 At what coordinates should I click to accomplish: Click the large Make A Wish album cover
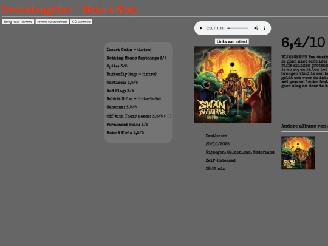click(x=233, y=84)
